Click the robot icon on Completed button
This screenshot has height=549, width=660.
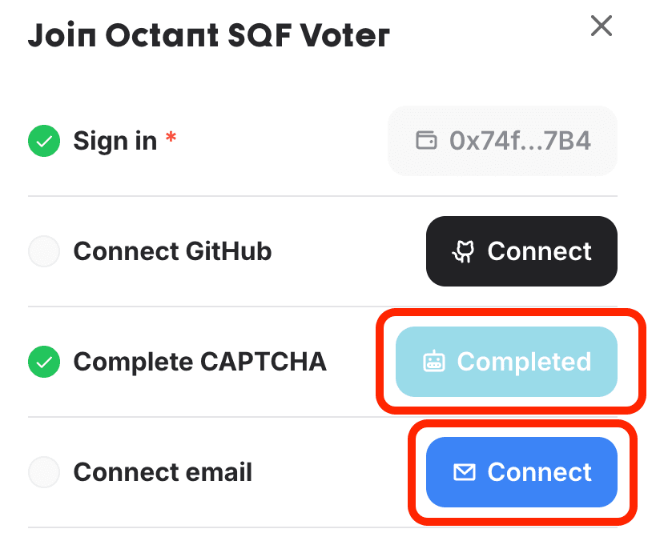click(x=433, y=362)
